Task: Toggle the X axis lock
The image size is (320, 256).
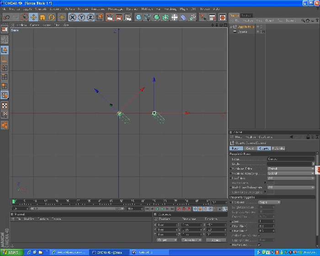Action: click(72, 17)
